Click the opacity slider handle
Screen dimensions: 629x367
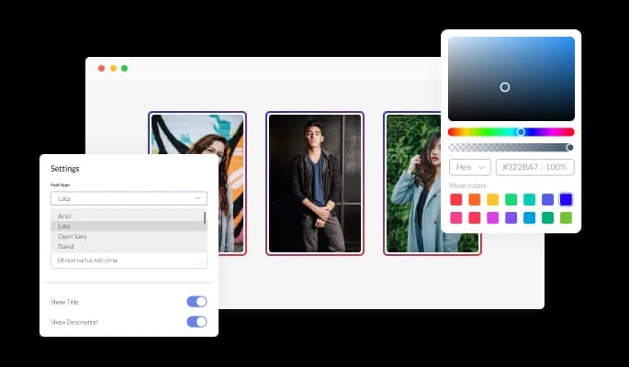click(x=569, y=147)
